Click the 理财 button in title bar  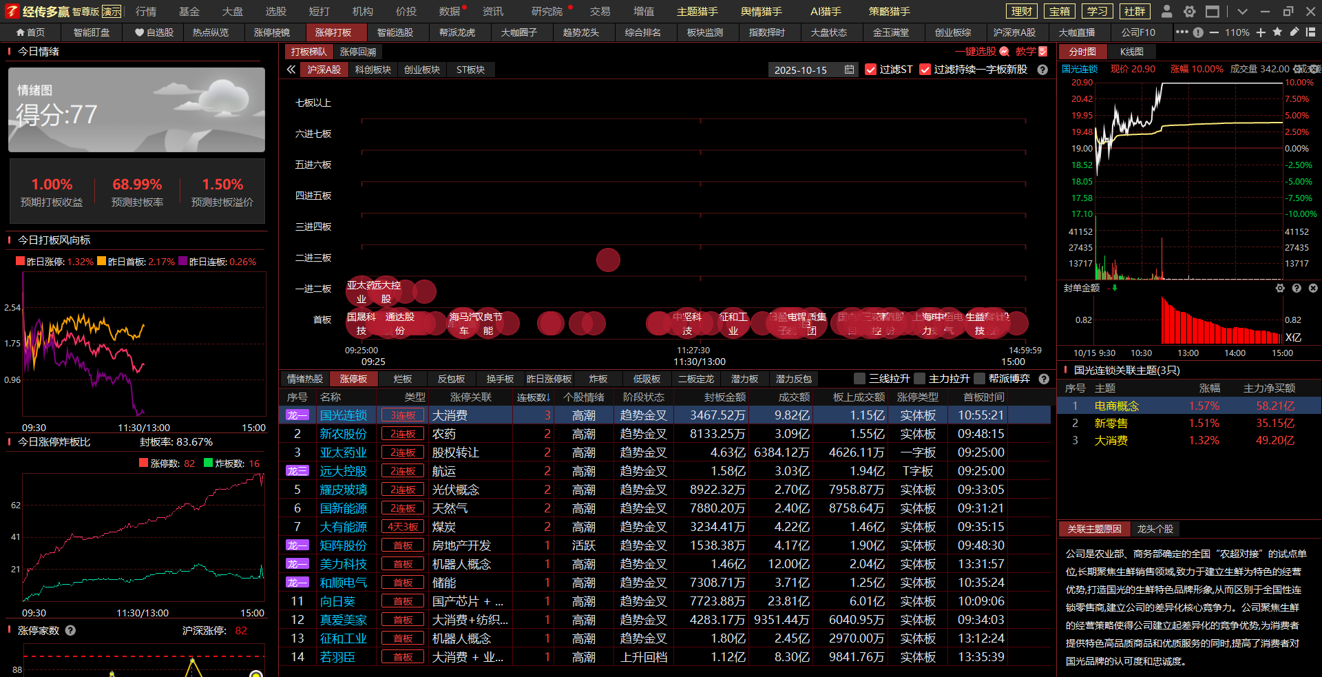1021,12
